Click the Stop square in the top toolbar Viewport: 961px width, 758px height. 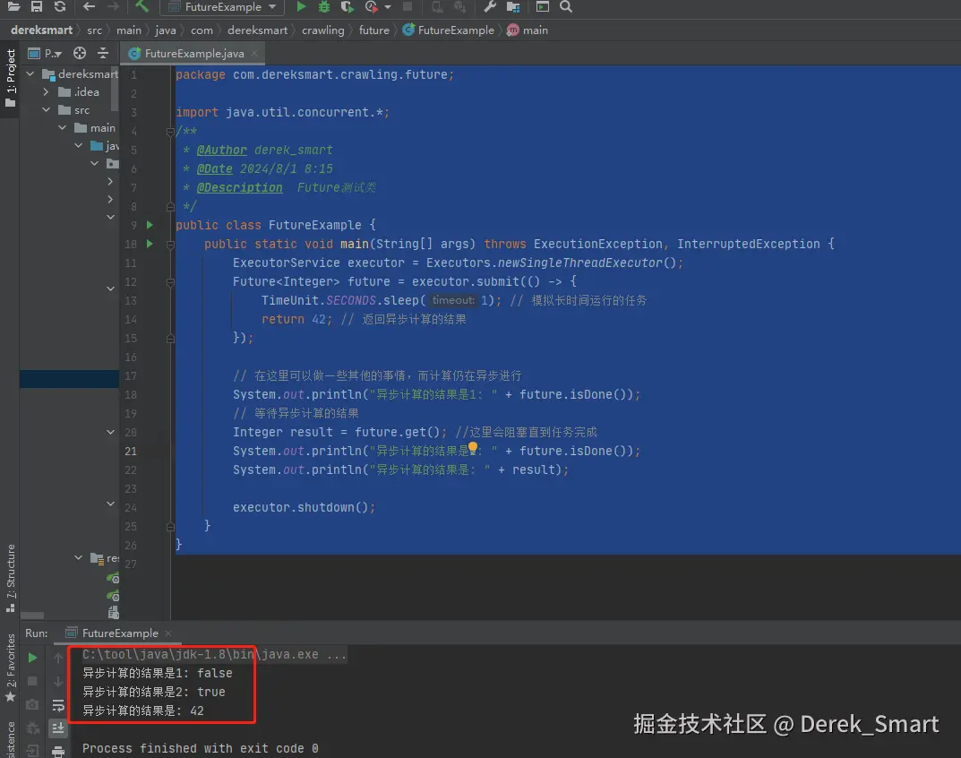(x=407, y=7)
